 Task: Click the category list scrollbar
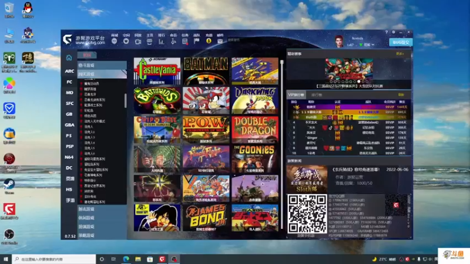pyautogui.click(x=125, y=100)
